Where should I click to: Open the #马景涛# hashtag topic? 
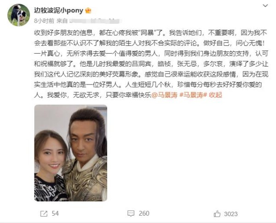(x=193, y=95)
